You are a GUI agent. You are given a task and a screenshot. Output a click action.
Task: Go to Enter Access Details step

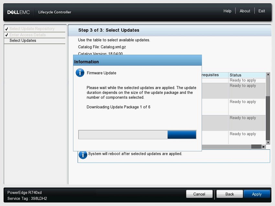[x=27, y=35]
